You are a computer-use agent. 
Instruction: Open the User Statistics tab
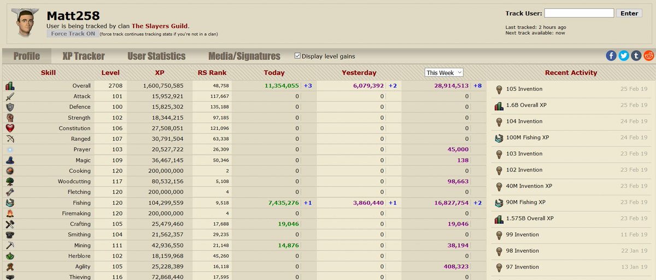pos(156,56)
